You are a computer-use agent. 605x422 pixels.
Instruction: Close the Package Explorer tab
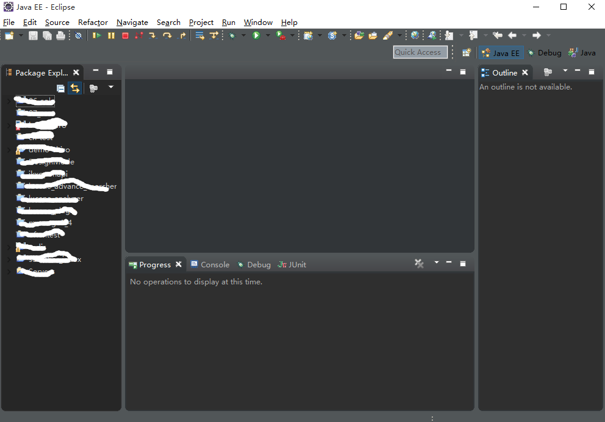[x=76, y=72]
